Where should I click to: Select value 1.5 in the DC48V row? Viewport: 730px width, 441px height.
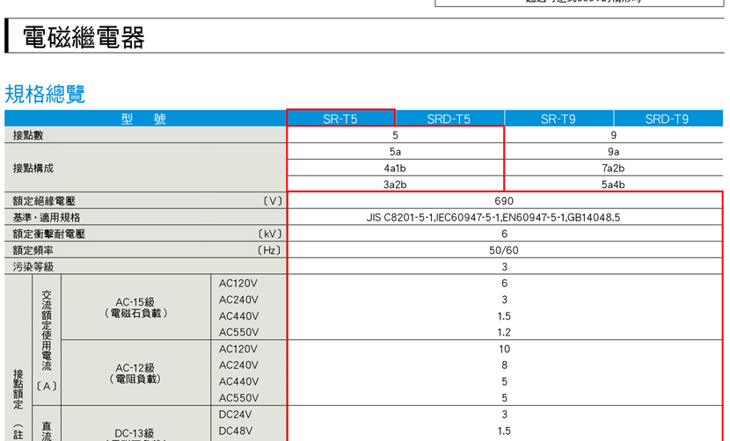504,430
